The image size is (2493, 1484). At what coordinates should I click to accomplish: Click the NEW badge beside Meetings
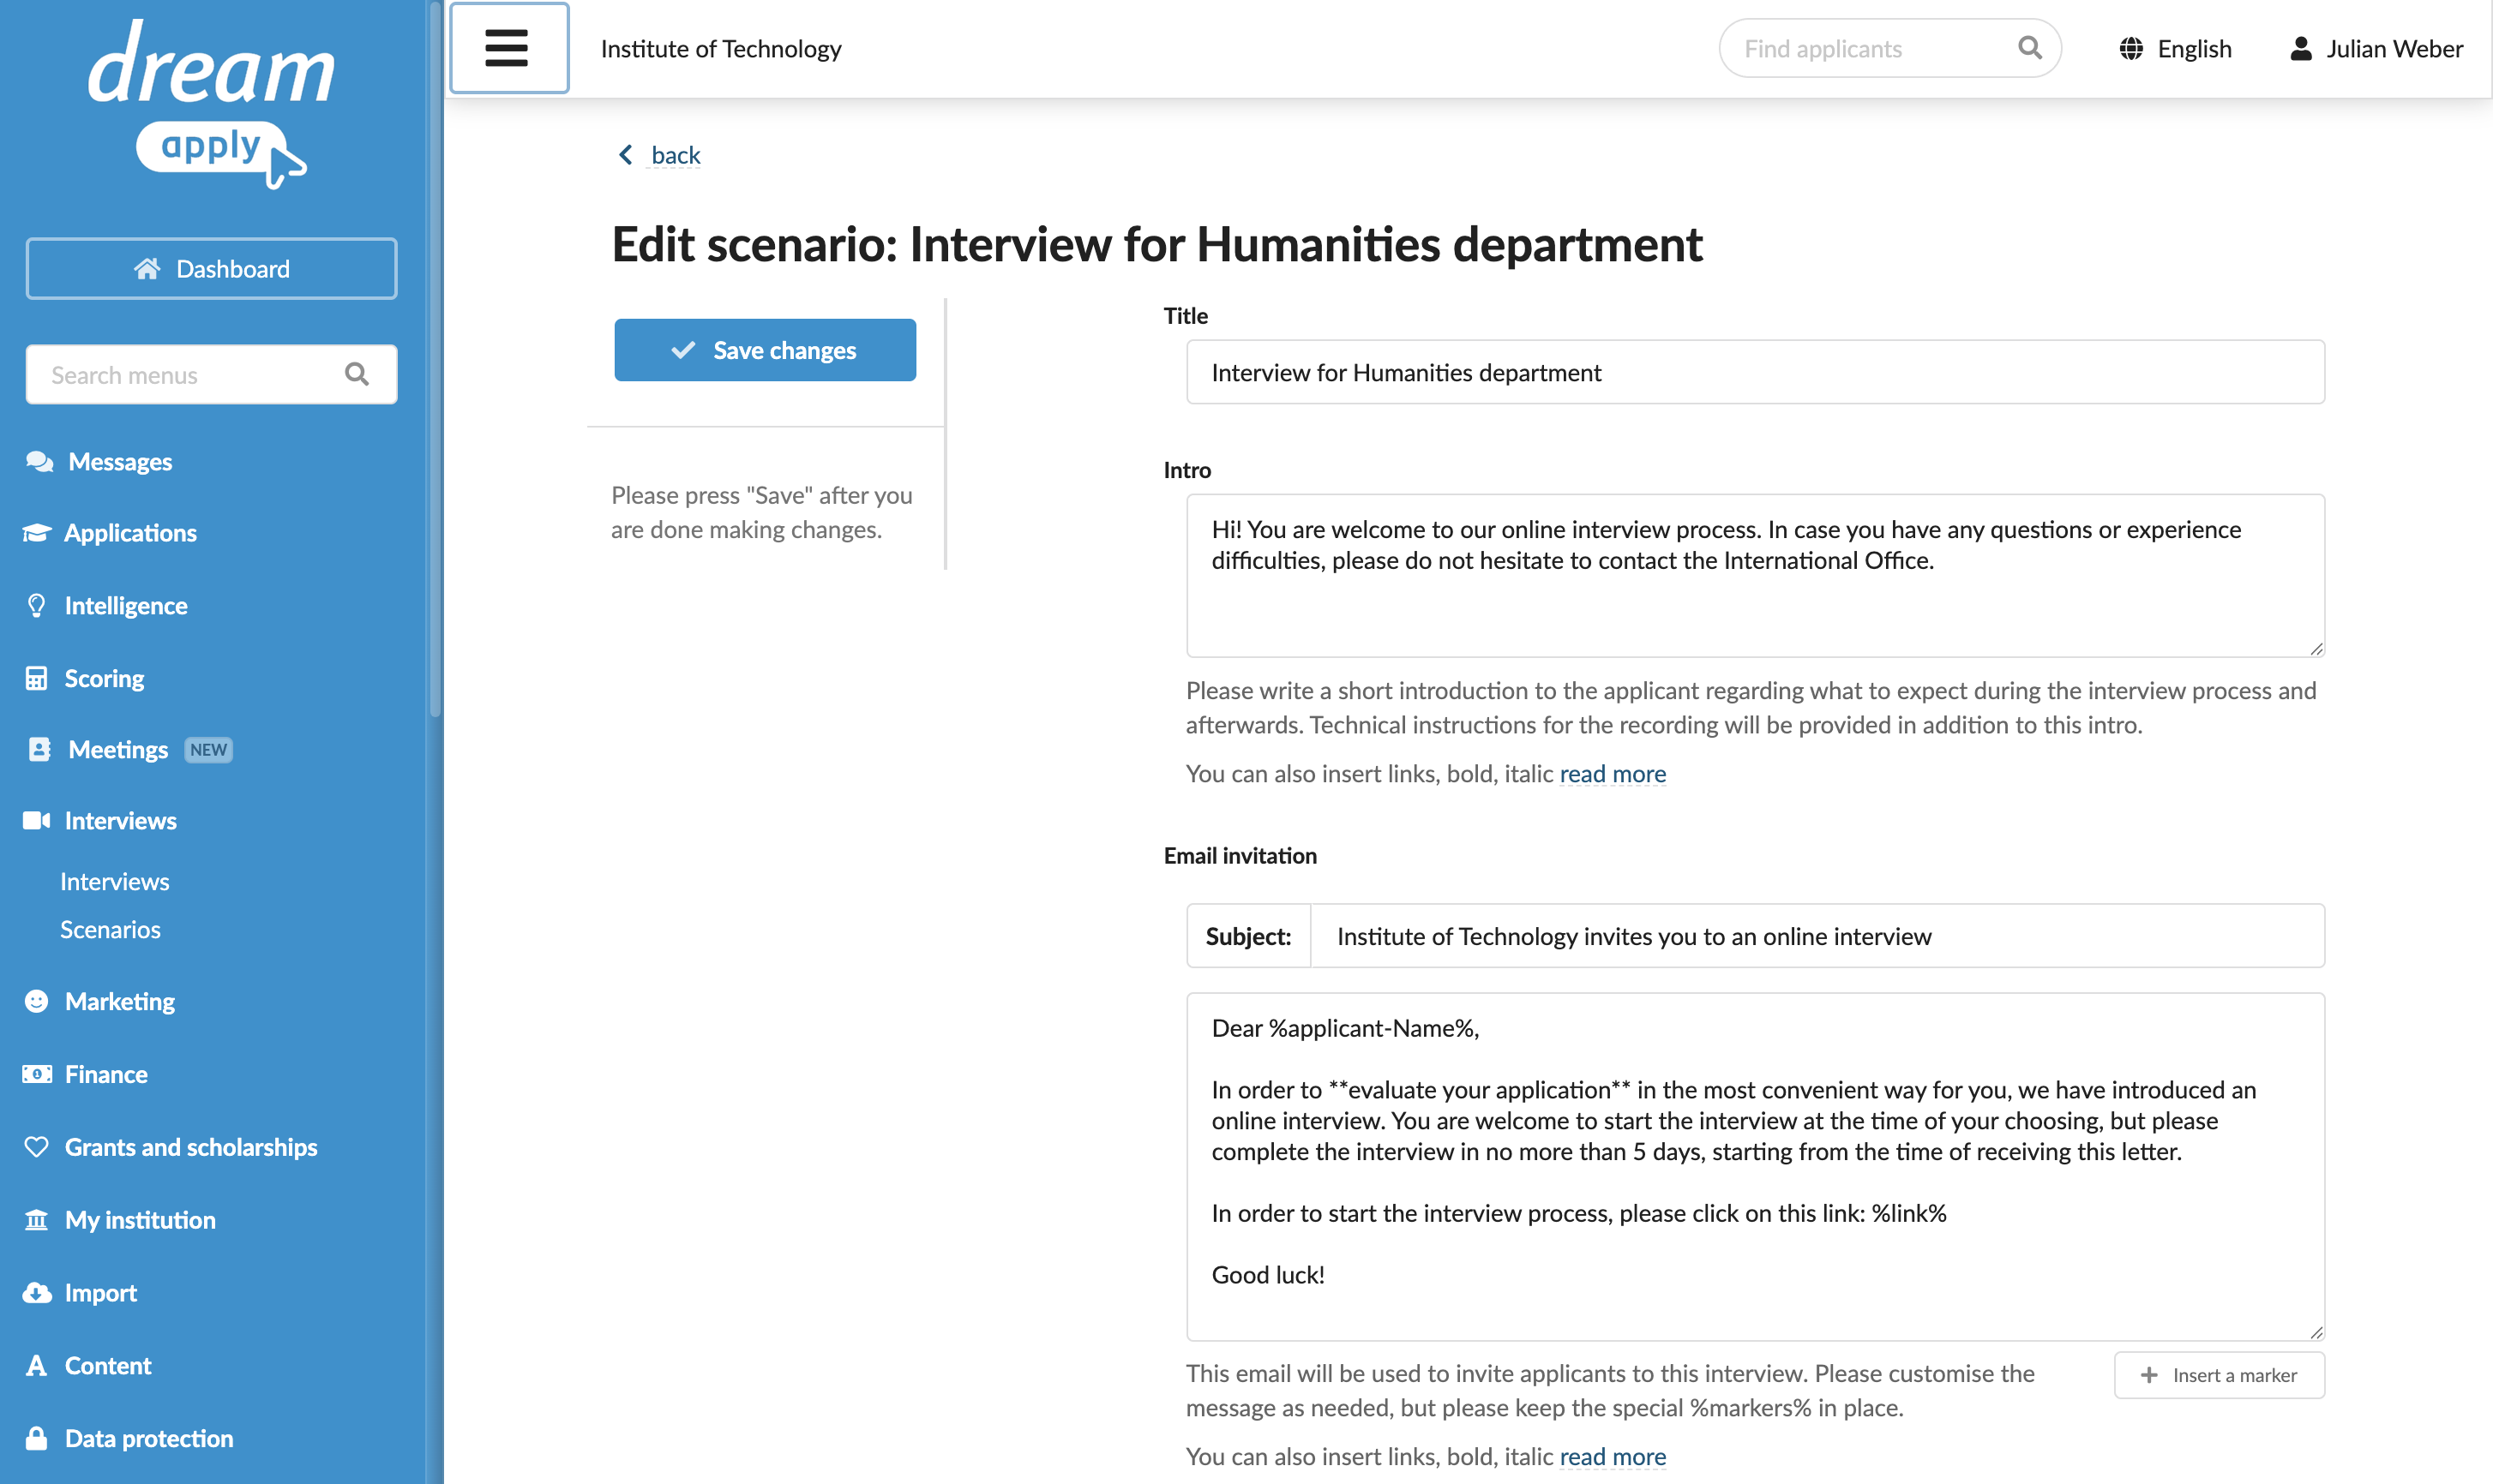coord(208,750)
